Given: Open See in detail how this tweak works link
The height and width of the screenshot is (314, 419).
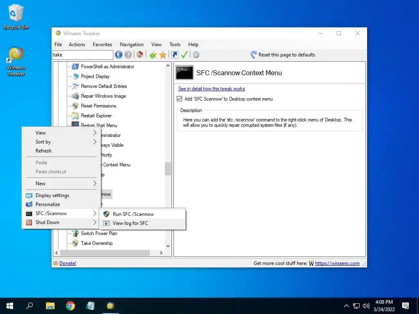Looking at the screenshot, I should click(x=212, y=89).
